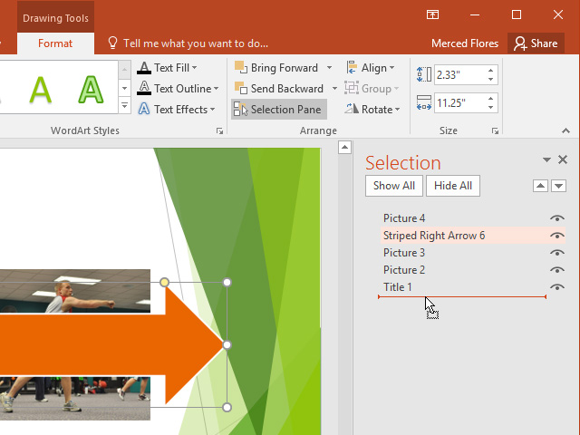Click the Rotate objects icon
580x435 pixels.
point(352,110)
